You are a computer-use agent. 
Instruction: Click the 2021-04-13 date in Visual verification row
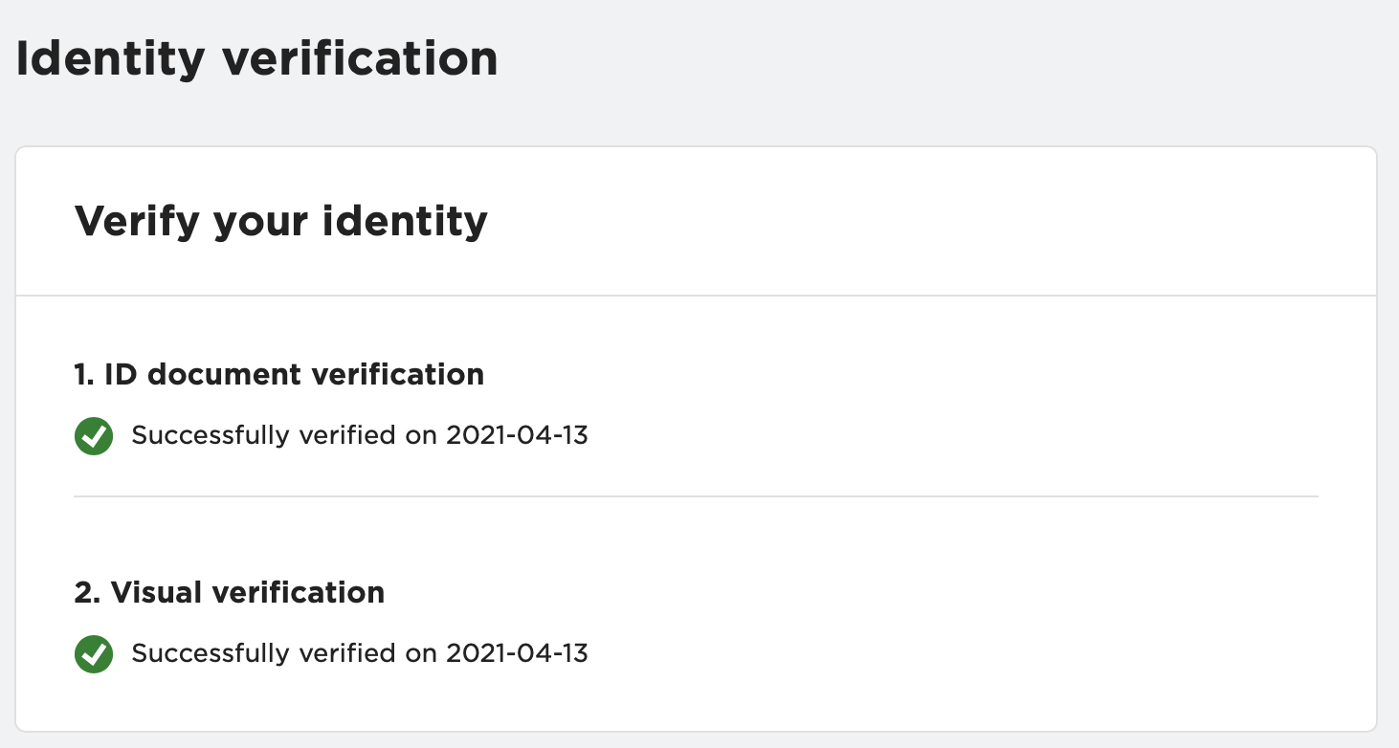pyautogui.click(x=518, y=654)
